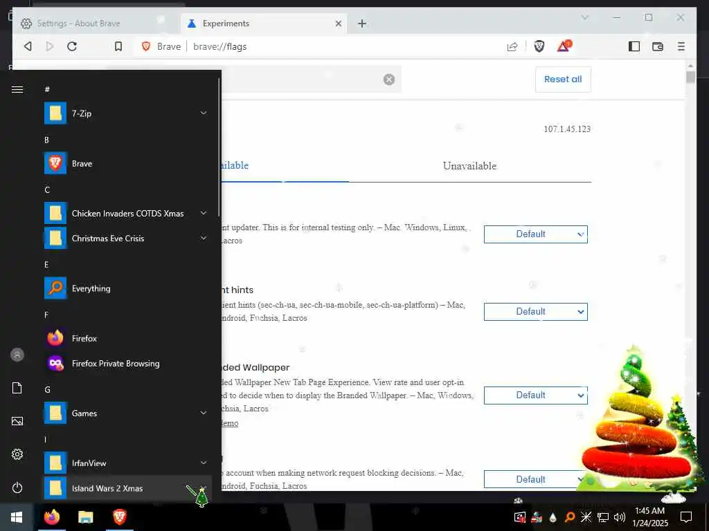Open Documents from the Start menu sidebar
Viewport: 709px width, 531px height.
click(17, 388)
